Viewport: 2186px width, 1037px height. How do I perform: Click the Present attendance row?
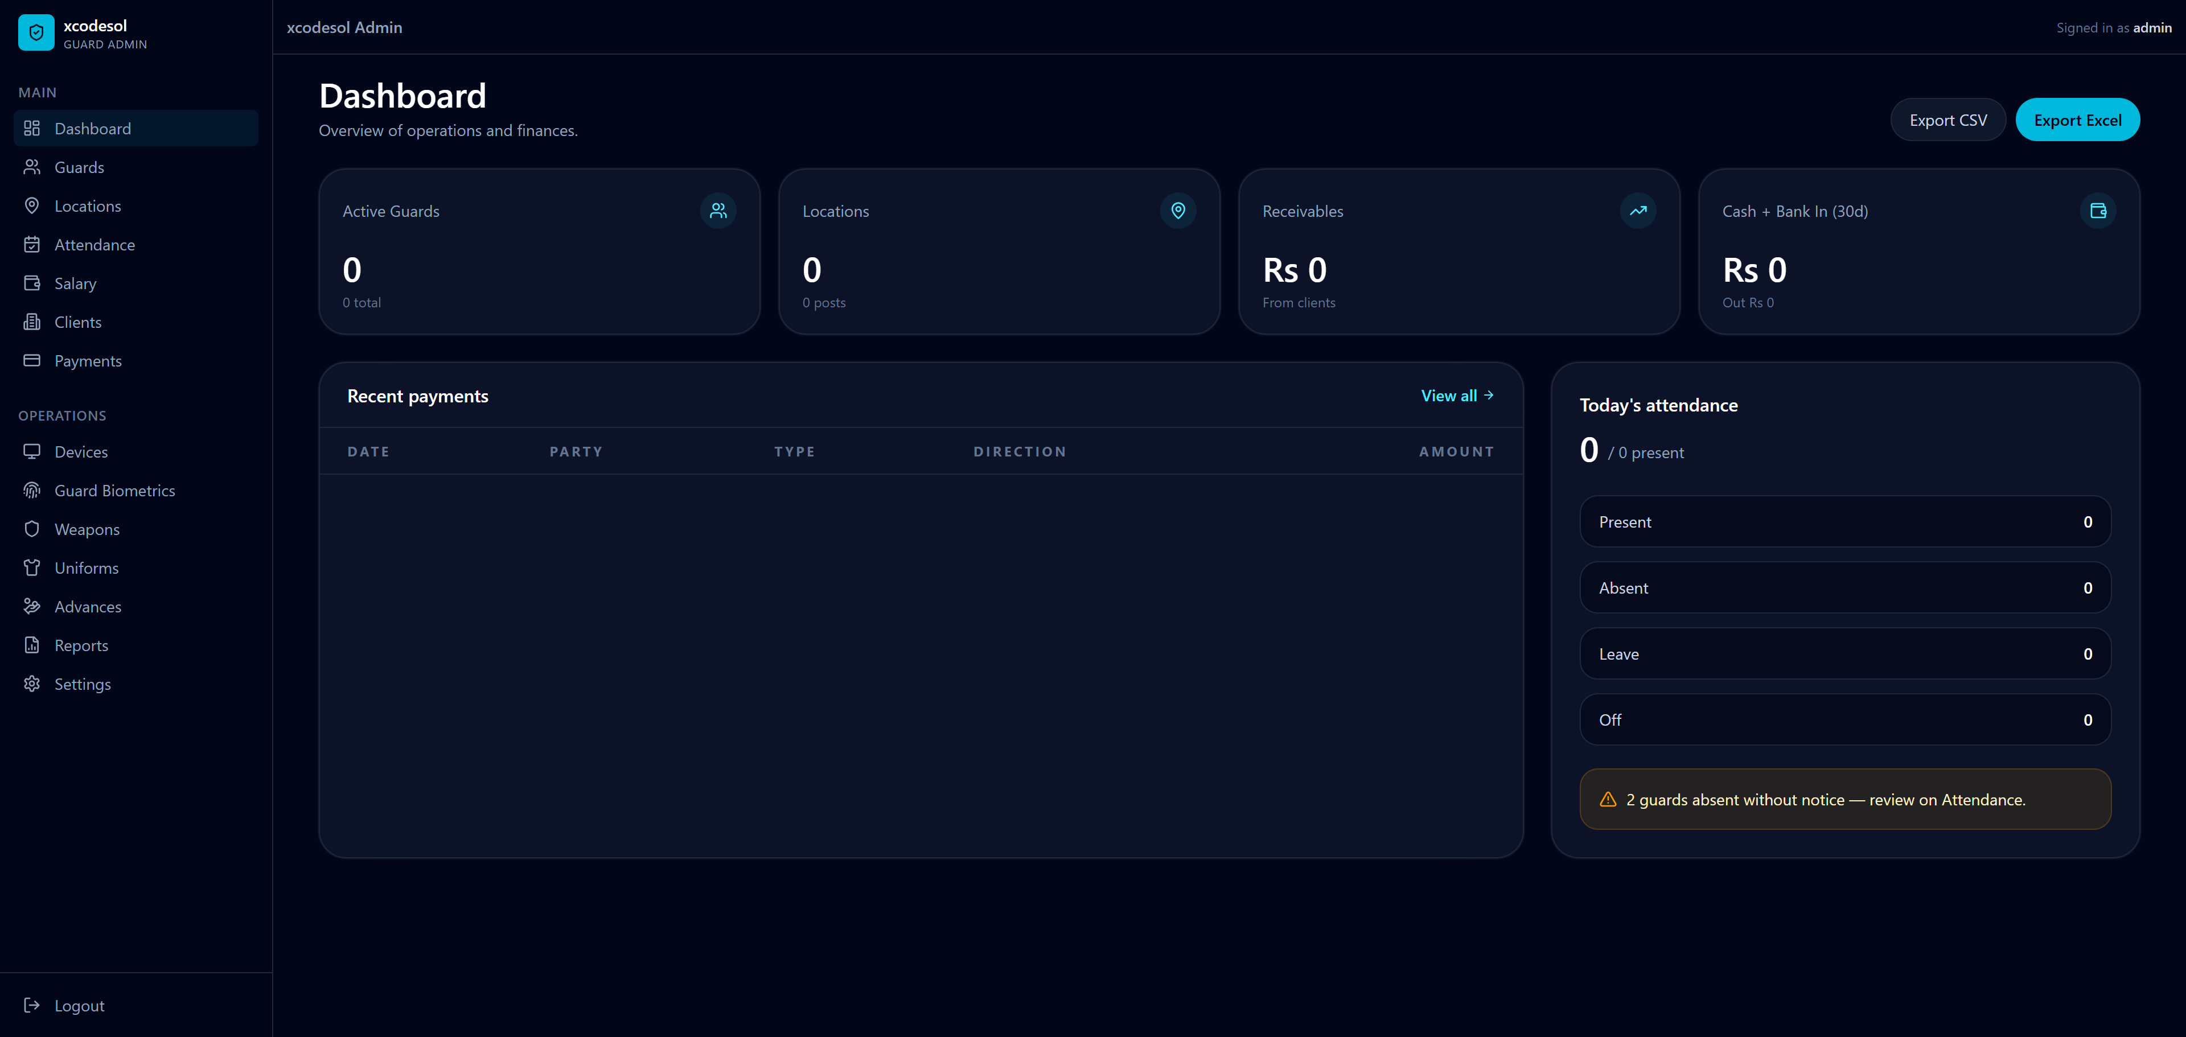(1845, 521)
